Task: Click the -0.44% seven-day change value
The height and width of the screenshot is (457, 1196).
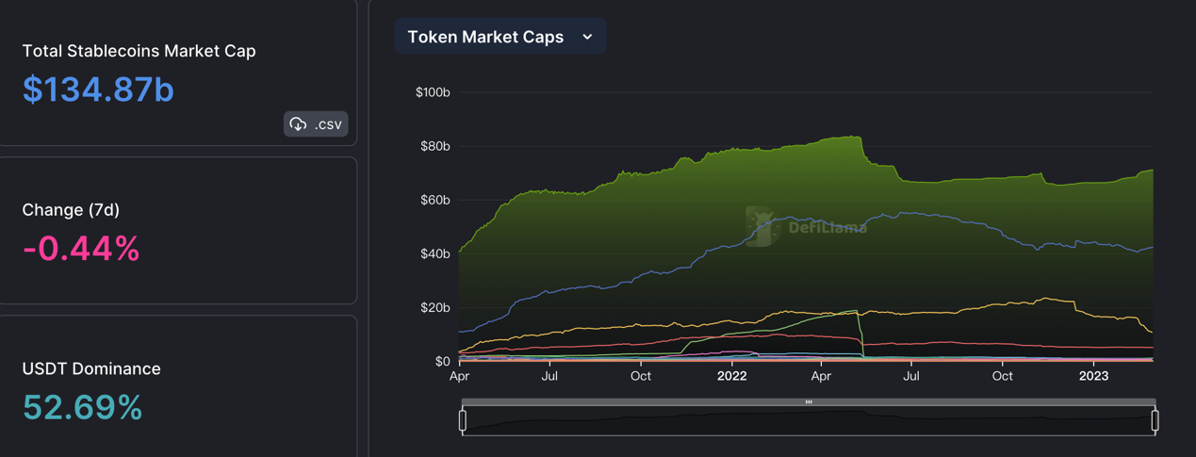Action: tap(81, 249)
